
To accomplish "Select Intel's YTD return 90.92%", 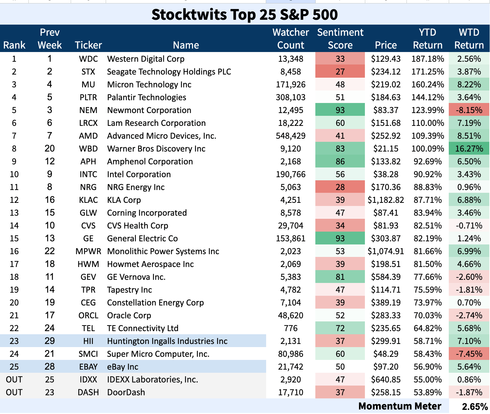I will [x=428, y=174].
